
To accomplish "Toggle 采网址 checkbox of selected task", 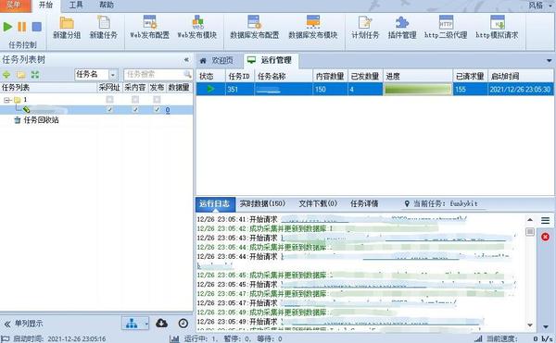I will (109, 110).
